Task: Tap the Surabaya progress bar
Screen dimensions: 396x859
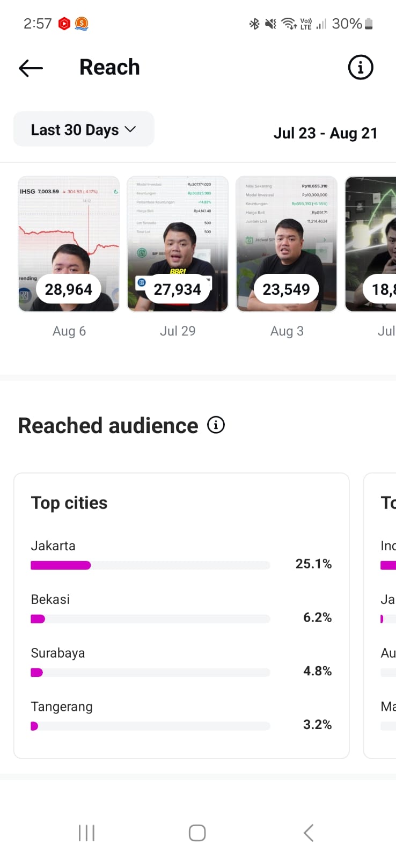Action: click(150, 672)
